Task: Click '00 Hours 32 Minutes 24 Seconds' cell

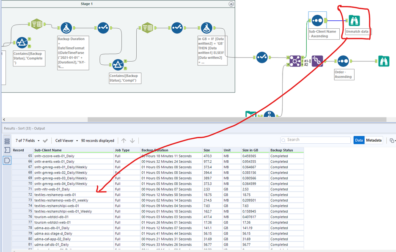Action: 171,162
